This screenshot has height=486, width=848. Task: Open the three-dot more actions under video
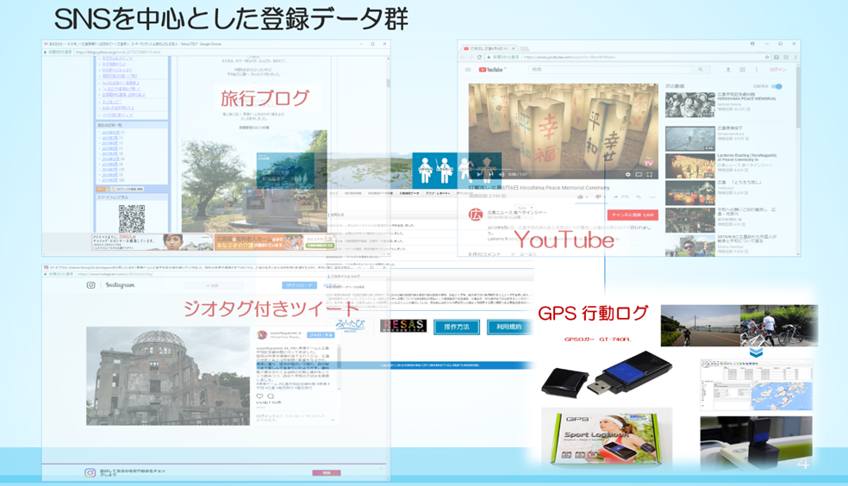click(x=652, y=196)
